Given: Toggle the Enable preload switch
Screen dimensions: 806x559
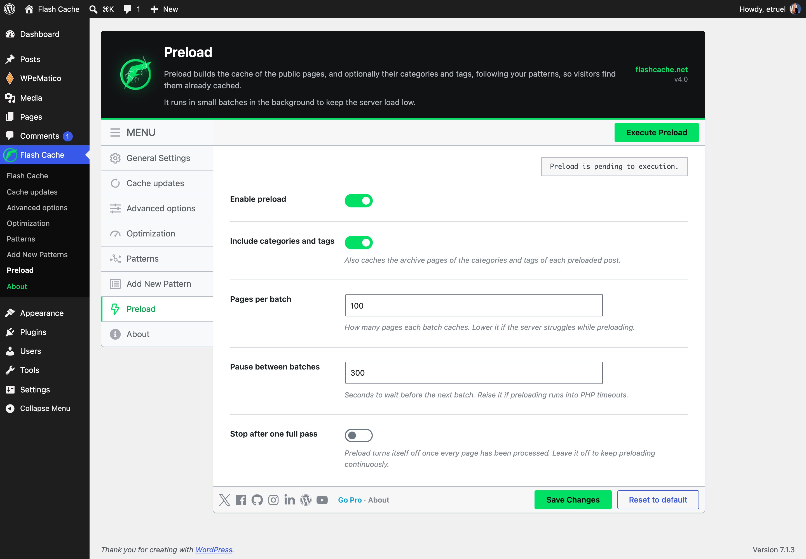Looking at the screenshot, I should click(x=359, y=200).
